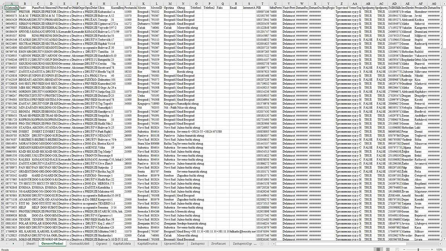The height and width of the screenshot is (251, 446).
Task: Click Ready status in status bar
Action: [5, 249]
